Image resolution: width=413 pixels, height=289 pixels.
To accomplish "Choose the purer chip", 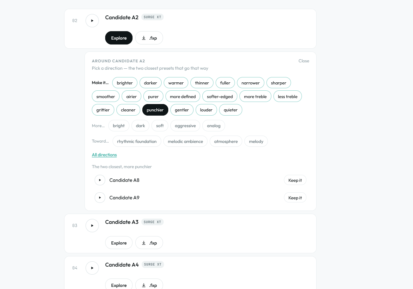I will coord(153,97).
